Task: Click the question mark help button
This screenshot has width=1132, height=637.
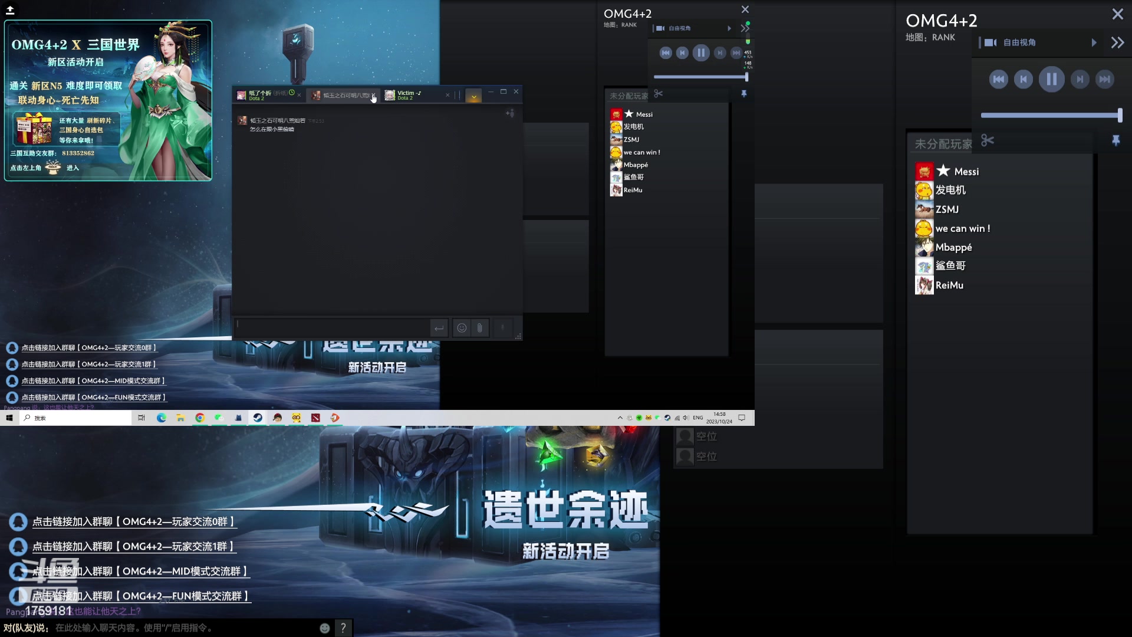Action: coord(343,628)
